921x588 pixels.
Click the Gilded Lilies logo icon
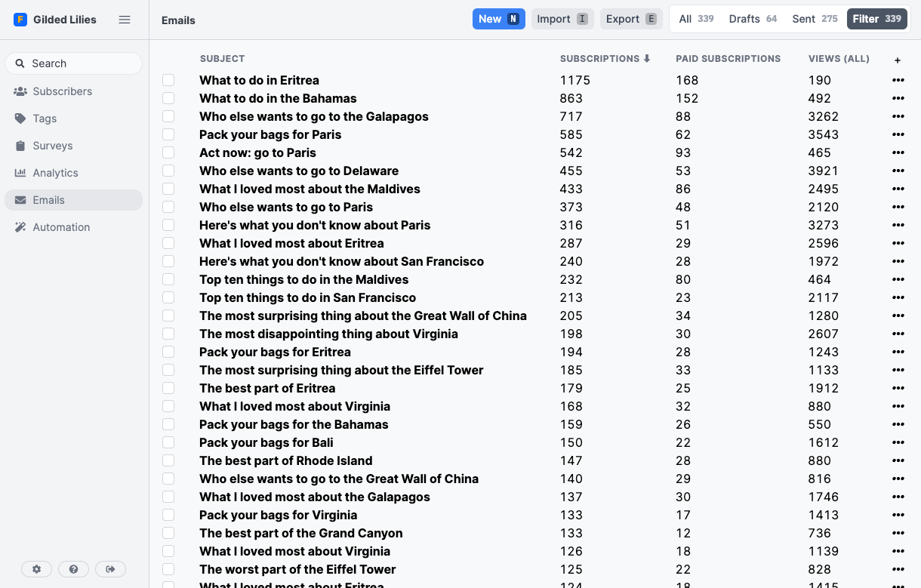[20, 20]
